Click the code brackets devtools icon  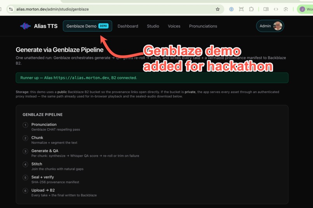pos(276,9)
